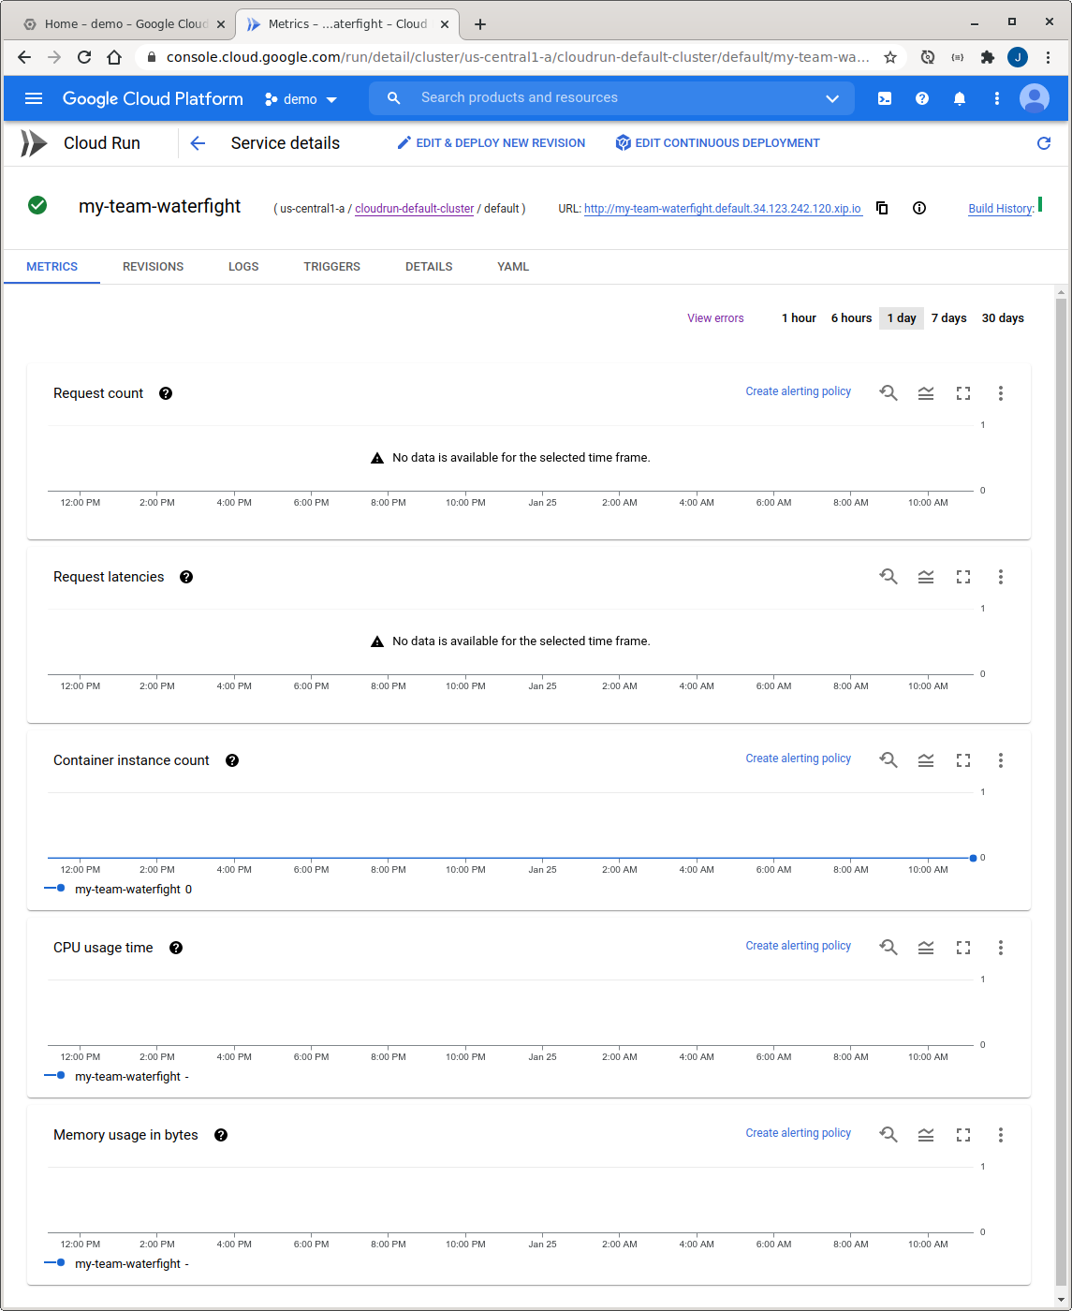Toggle legend on CPU usage time chart
Image resolution: width=1072 pixels, height=1311 pixels.
925,948
